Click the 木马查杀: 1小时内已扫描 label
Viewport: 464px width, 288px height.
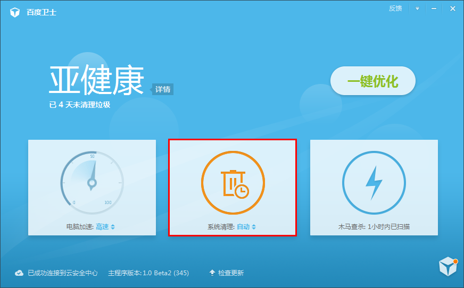374,227
